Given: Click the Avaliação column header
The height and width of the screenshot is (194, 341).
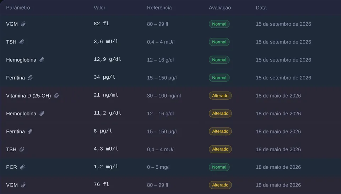Looking at the screenshot, I should click(220, 7).
